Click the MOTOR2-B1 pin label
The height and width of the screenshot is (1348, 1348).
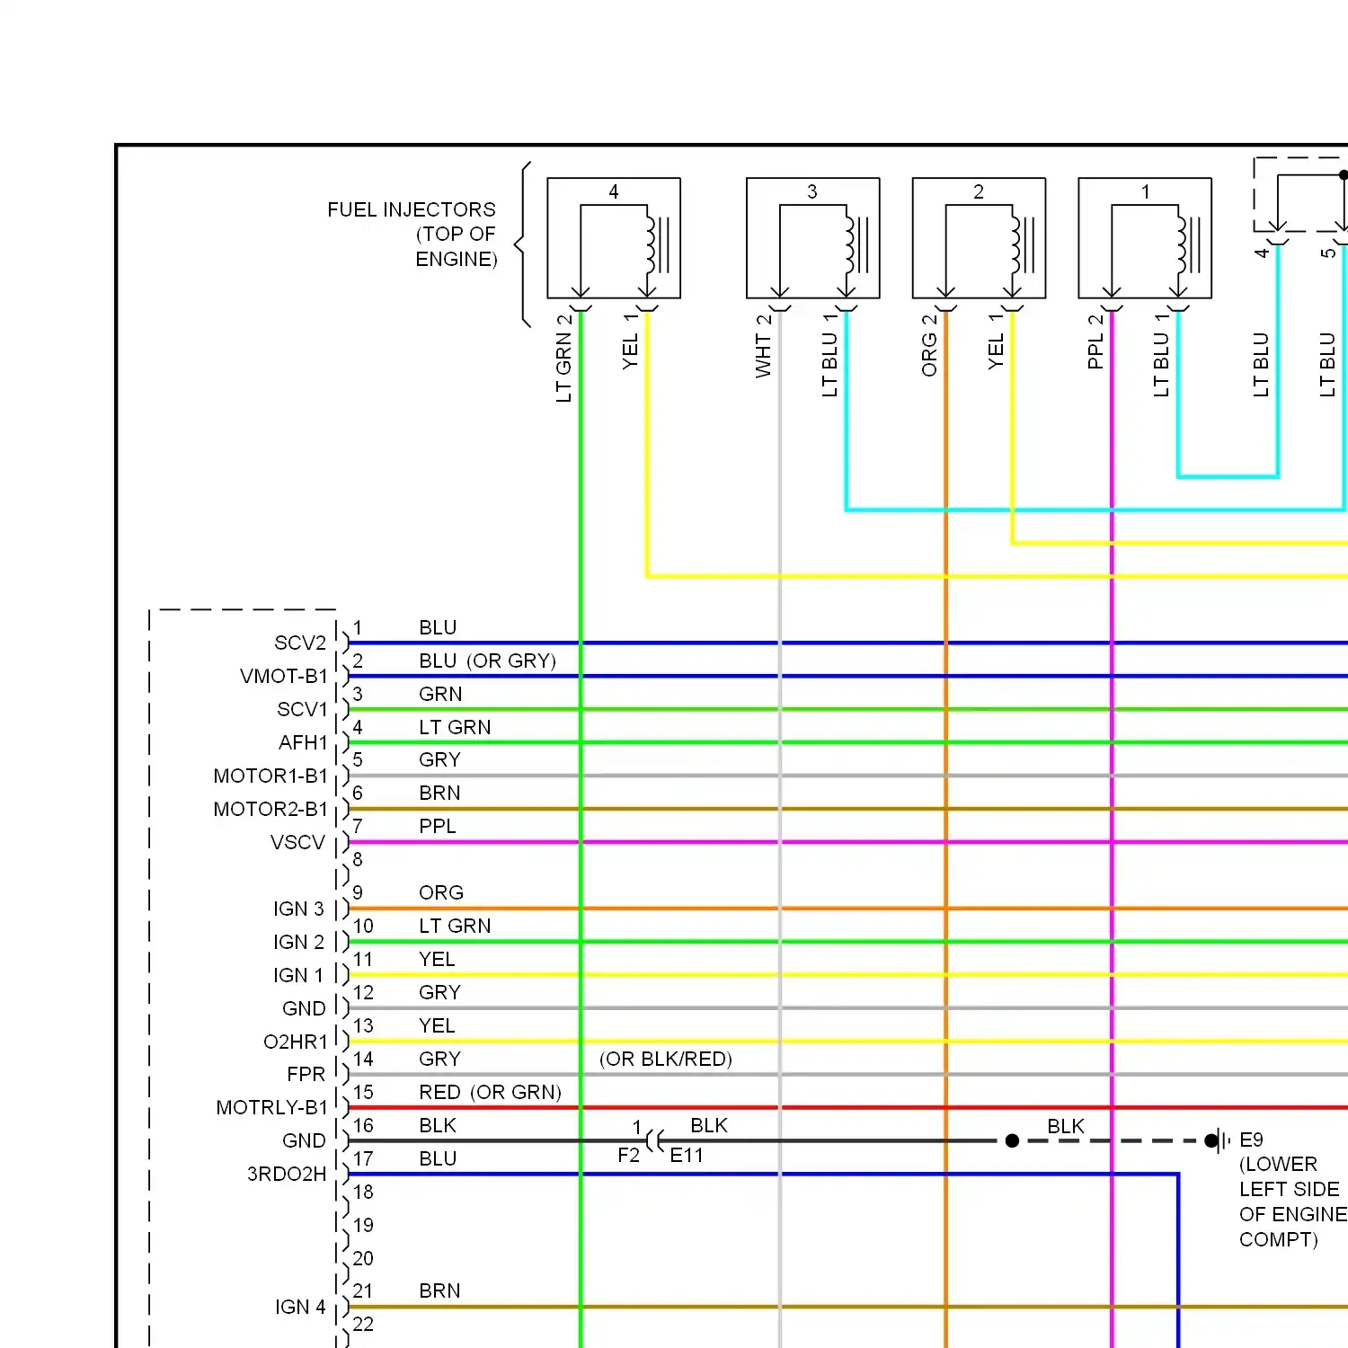270,810
